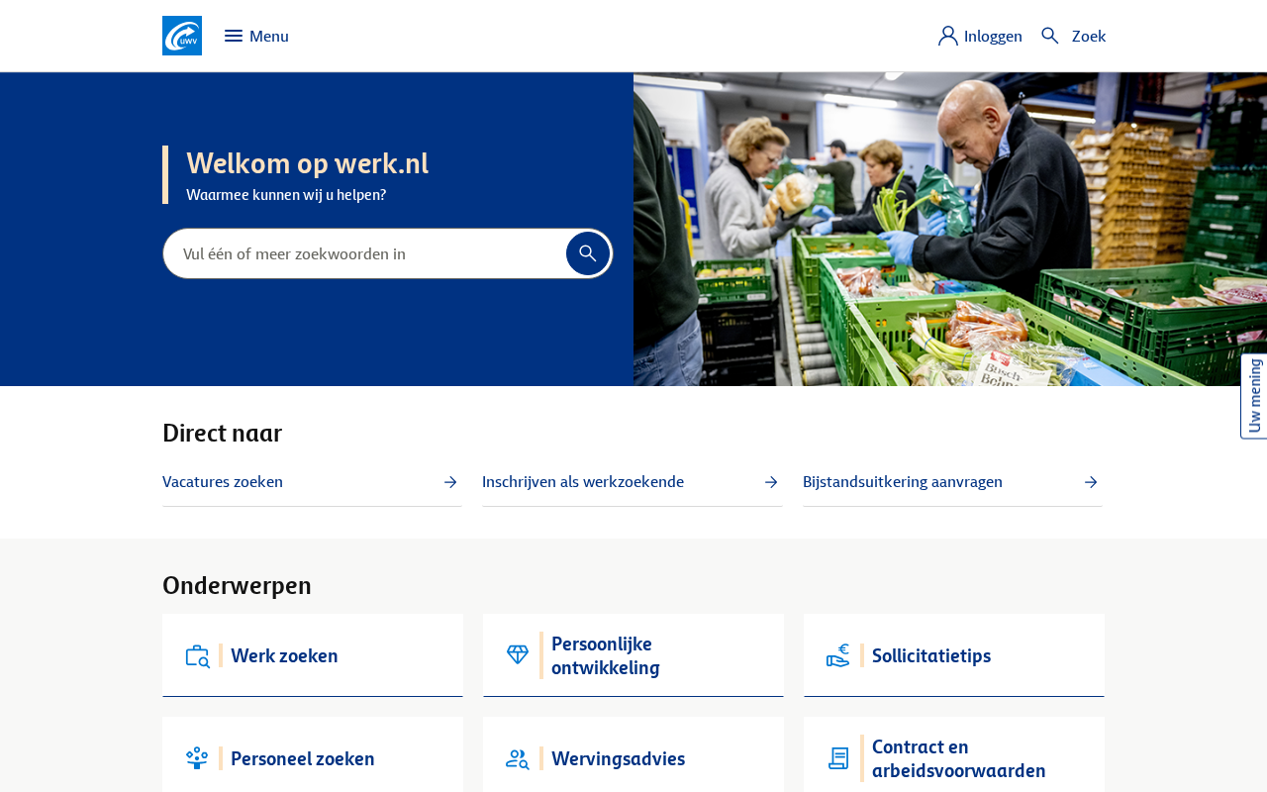The width and height of the screenshot is (1267, 792).
Task: Click the Inloggen user icon
Action: click(x=948, y=36)
